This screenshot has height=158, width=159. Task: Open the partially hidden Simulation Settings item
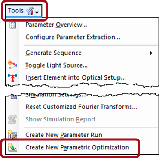tap(56, 95)
